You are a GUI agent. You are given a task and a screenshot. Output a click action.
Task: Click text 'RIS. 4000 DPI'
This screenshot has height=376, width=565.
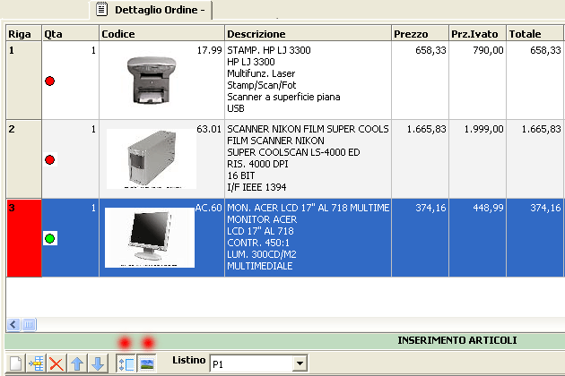257,164
